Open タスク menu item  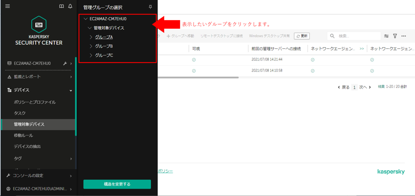coord(20,113)
